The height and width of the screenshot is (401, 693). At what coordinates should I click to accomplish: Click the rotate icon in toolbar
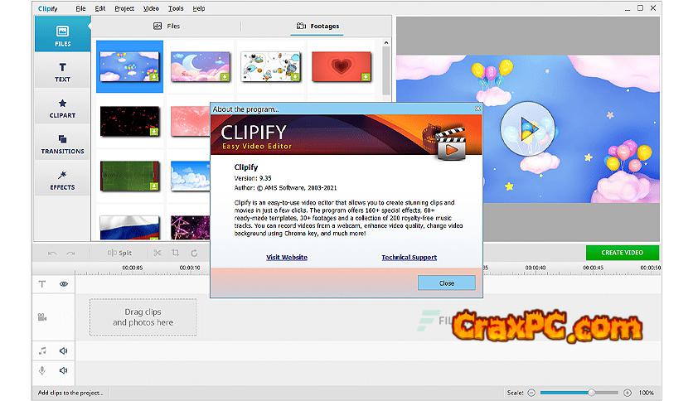[194, 253]
